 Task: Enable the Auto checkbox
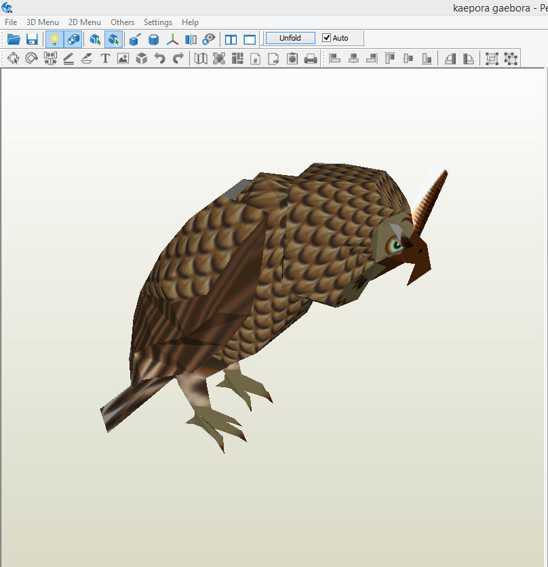[326, 38]
